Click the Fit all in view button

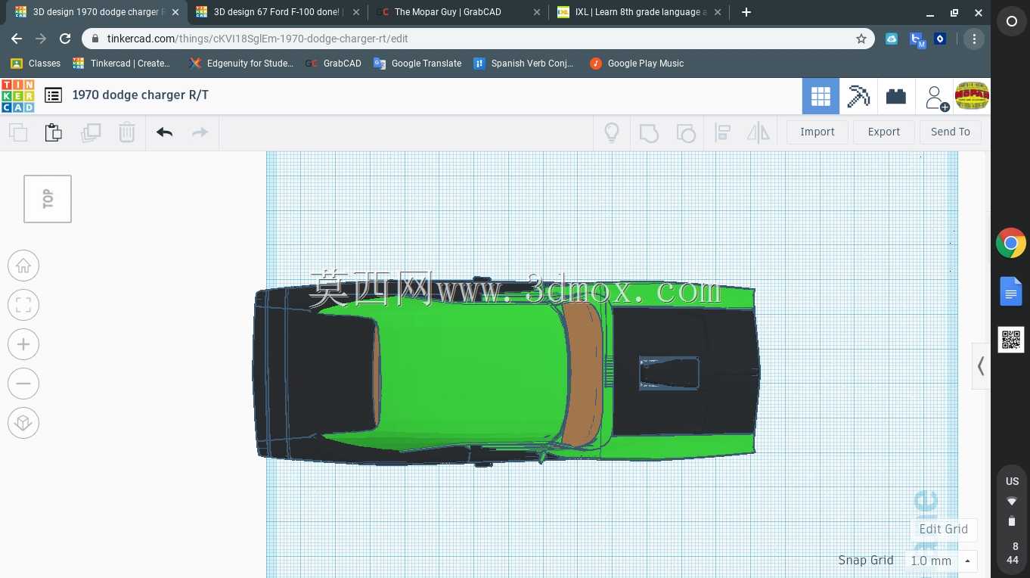[23, 305]
